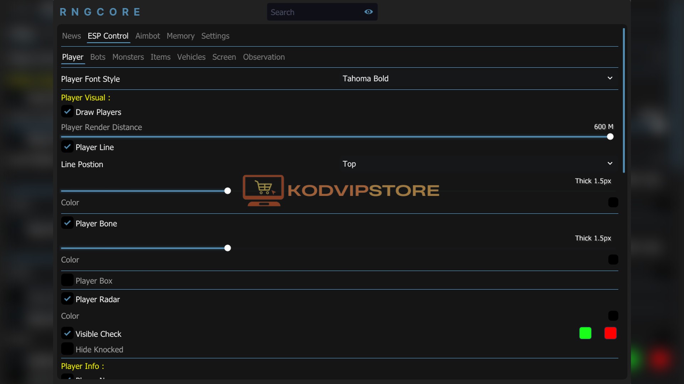Open the Vehicles sub-tab
Screen dimensions: 684x384
pos(191,57)
